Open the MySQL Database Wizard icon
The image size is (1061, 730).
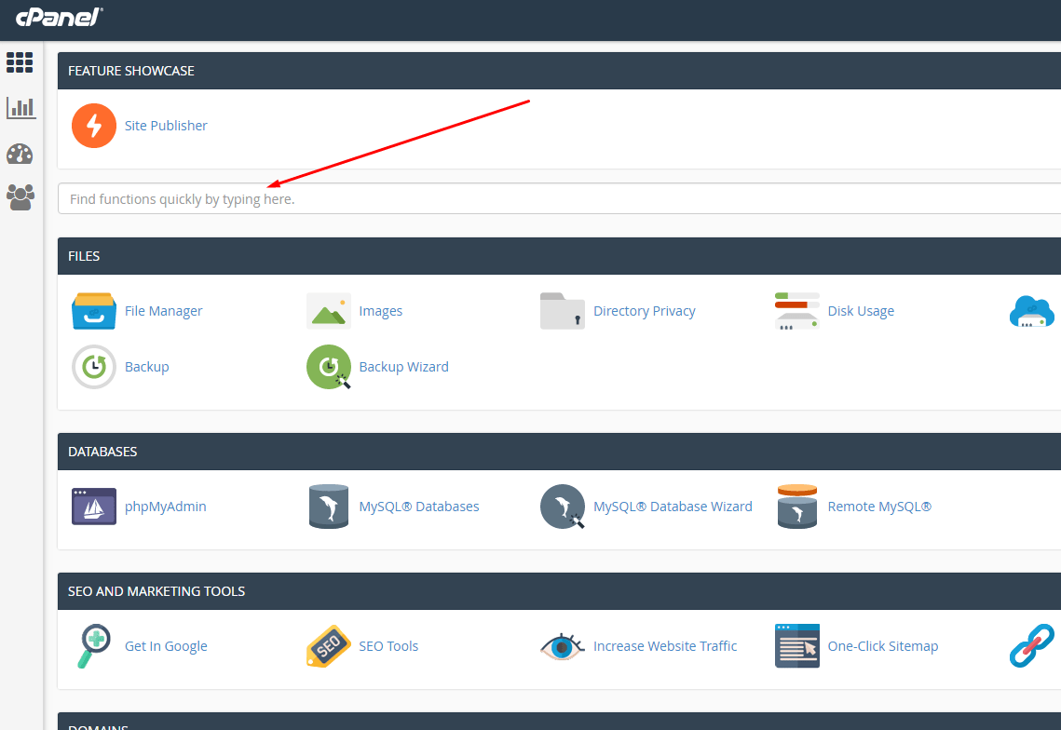tap(563, 507)
